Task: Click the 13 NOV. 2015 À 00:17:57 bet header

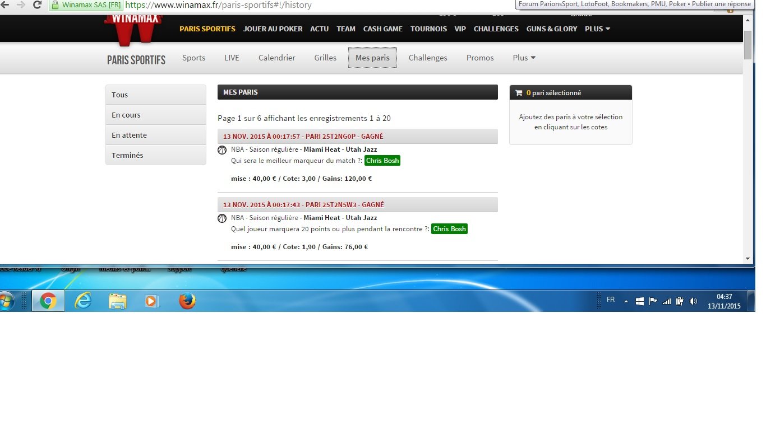Action: 358,136
